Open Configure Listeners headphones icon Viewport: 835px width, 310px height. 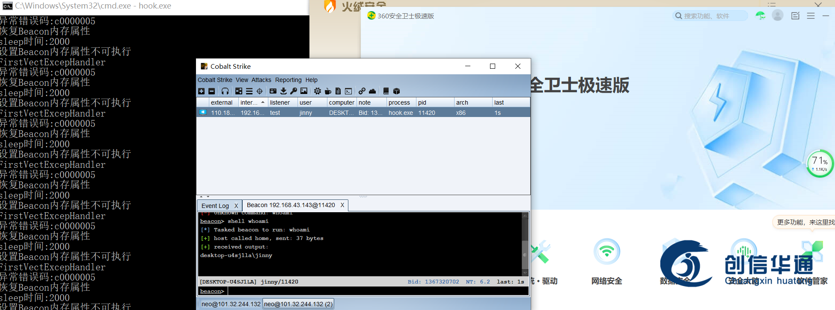coord(225,91)
